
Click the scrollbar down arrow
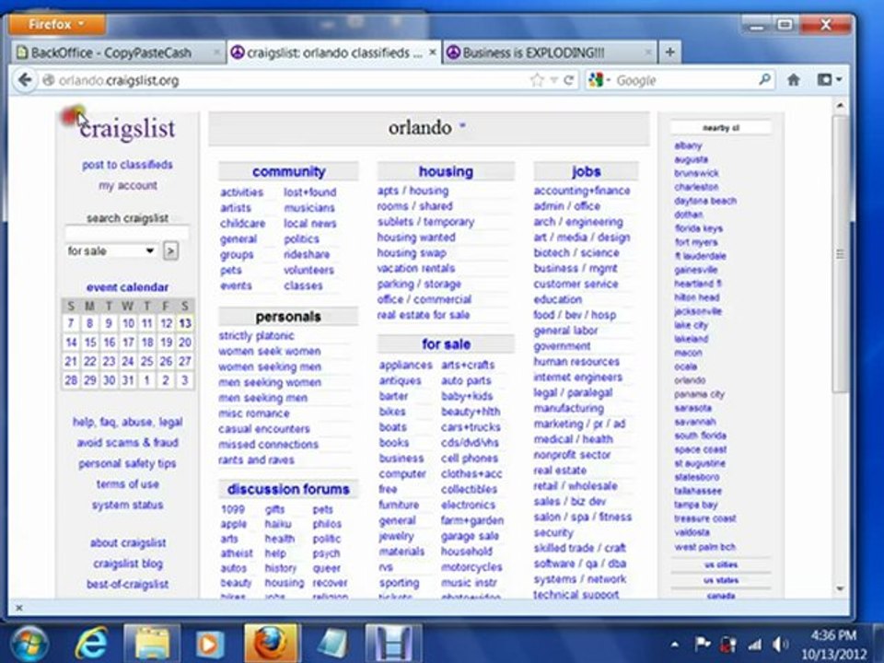click(x=840, y=588)
